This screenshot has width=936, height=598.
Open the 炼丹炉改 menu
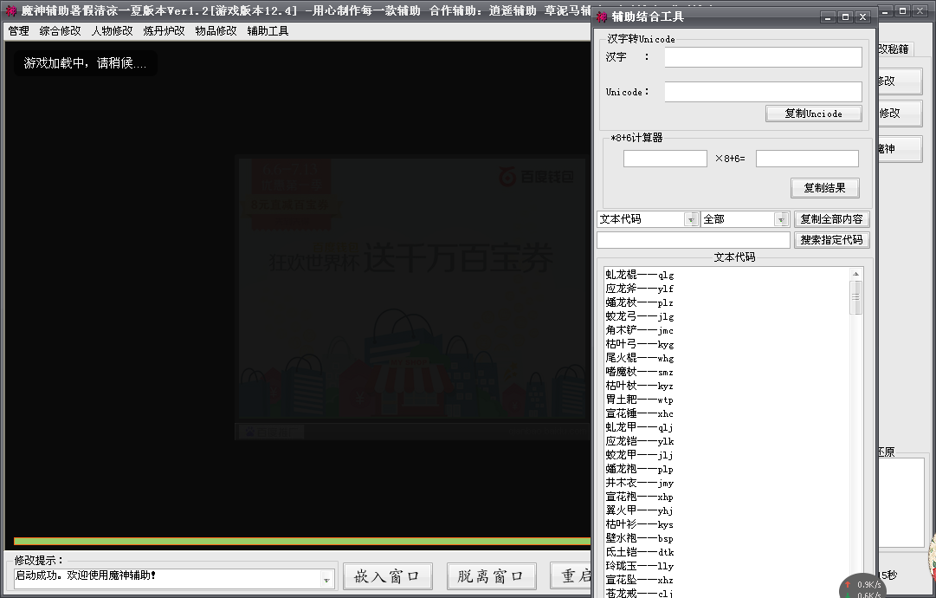coord(165,30)
